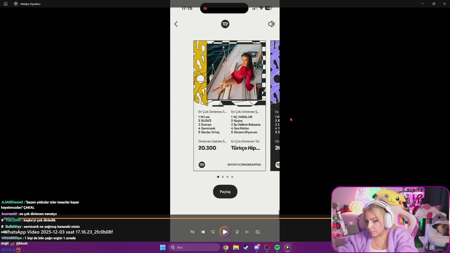
Task: Click artist entry "2 BLOK3"
Action: coord(205,121)
